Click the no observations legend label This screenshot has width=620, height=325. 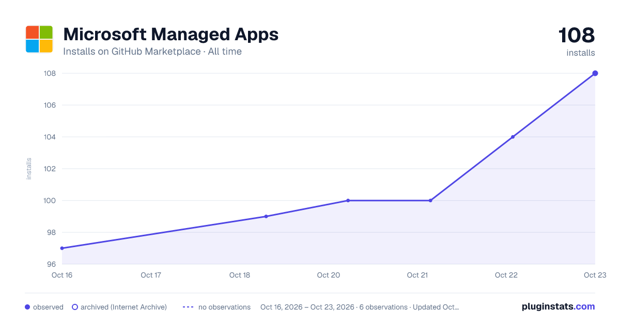(x=224, y=307)
